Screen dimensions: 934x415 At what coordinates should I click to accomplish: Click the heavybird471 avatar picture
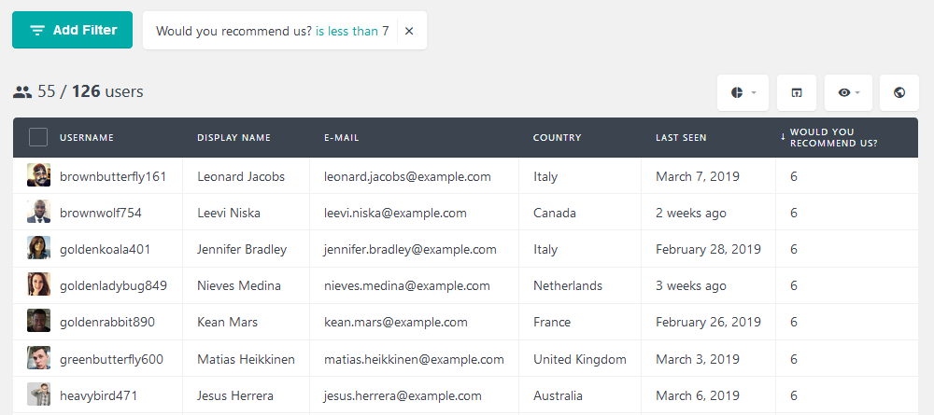point(38,394)
